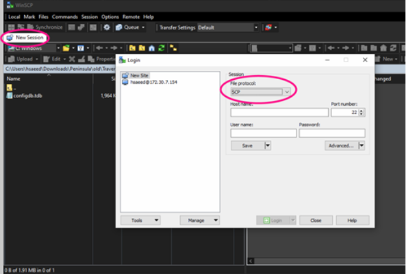
Task: Open the New Session tab
Action: point(26,37)
